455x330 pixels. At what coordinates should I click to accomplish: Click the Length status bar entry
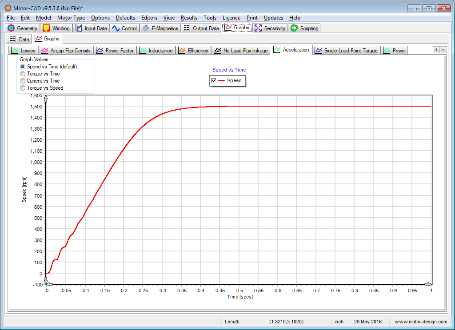232,322
